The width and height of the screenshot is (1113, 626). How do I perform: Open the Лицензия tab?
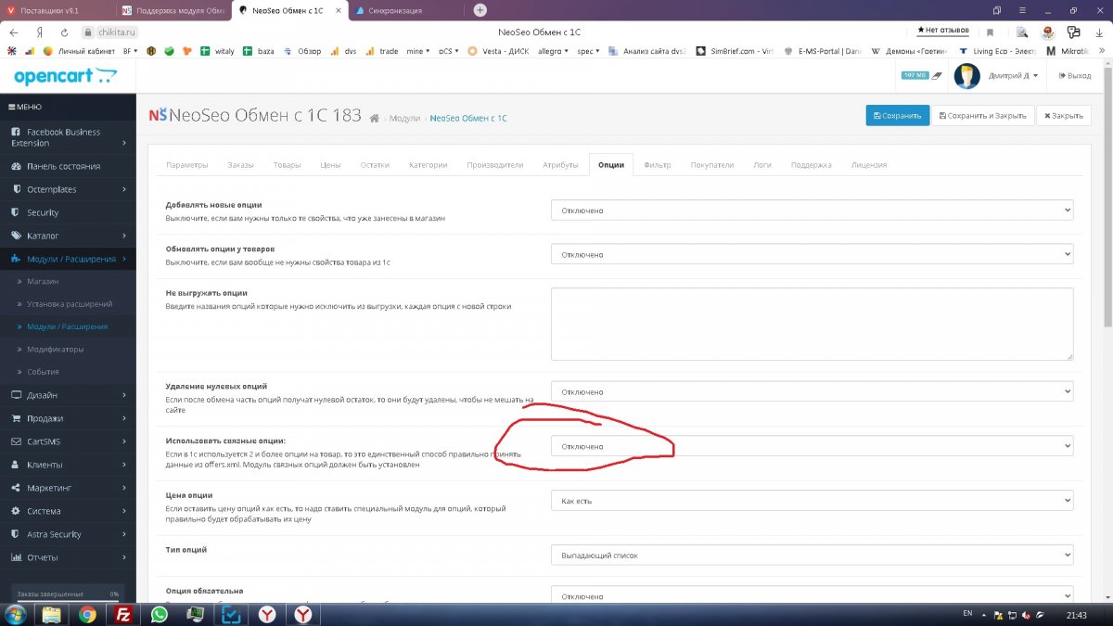click(869, 165)
